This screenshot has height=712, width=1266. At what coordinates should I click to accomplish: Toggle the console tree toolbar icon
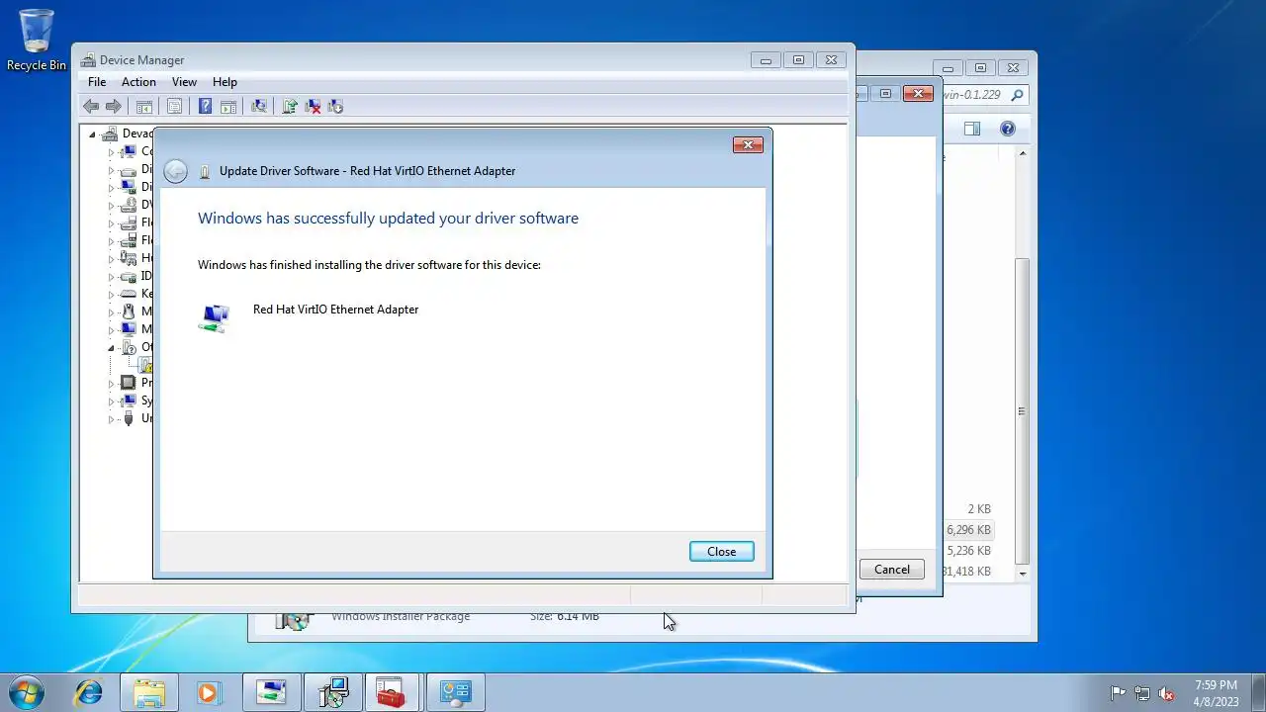(144, 107)
